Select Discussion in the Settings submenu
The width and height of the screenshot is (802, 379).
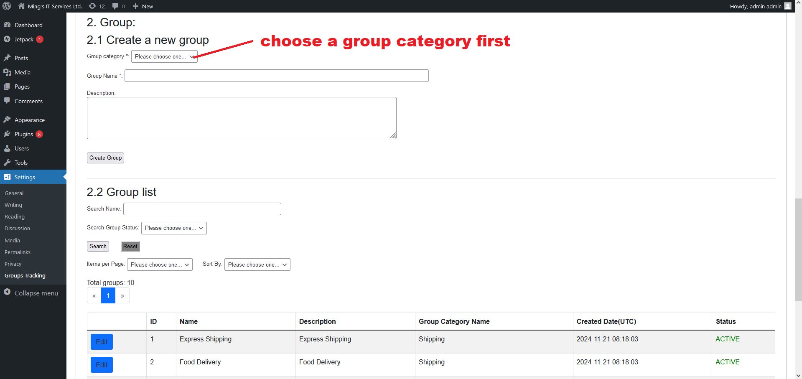[18, 229]
